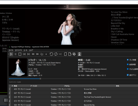Click the コンテンツソースURI input field
138x106 pixels.
coord(73,82)
